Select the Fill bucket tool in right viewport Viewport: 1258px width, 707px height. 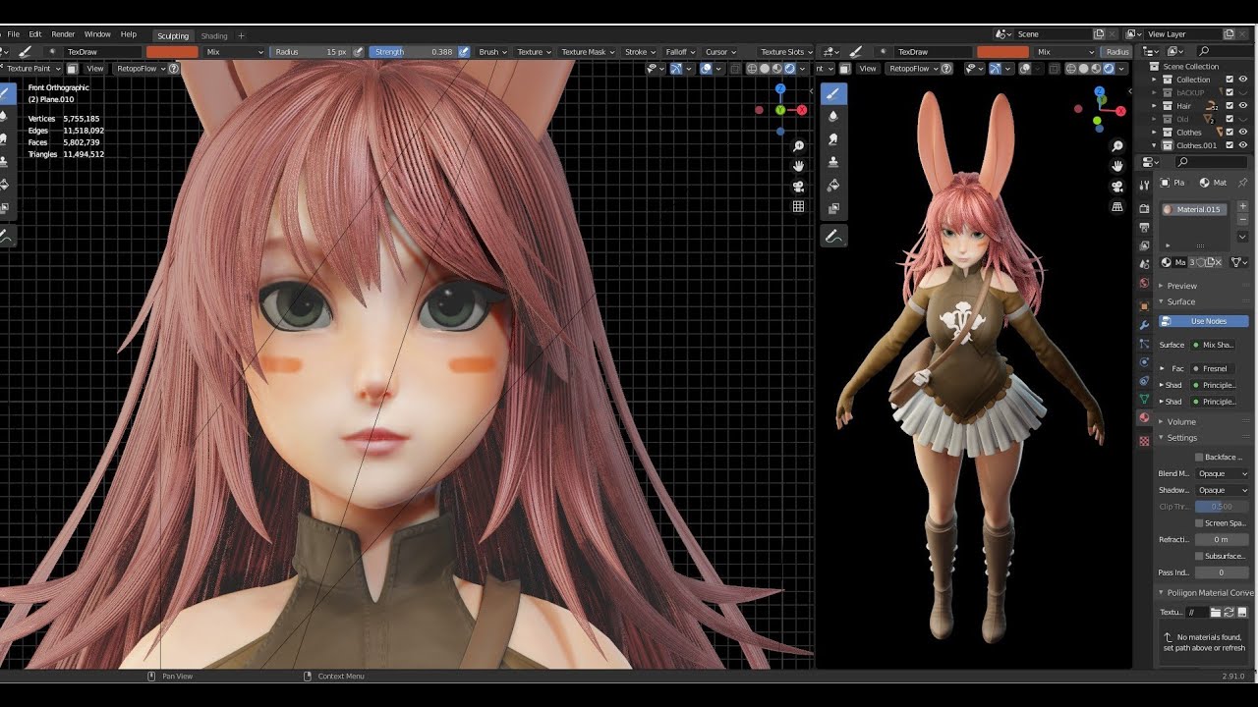pyautogui.click(x=833, y=185)
